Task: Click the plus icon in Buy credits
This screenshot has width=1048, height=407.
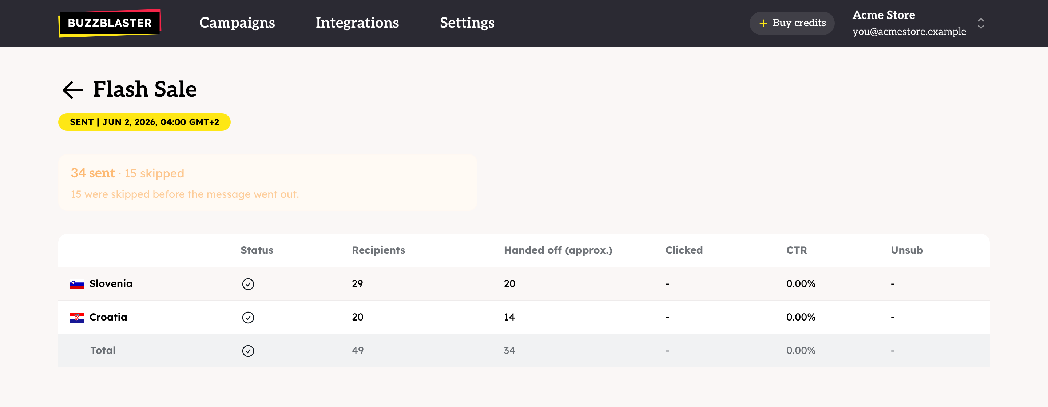Action: pos(763,23)
